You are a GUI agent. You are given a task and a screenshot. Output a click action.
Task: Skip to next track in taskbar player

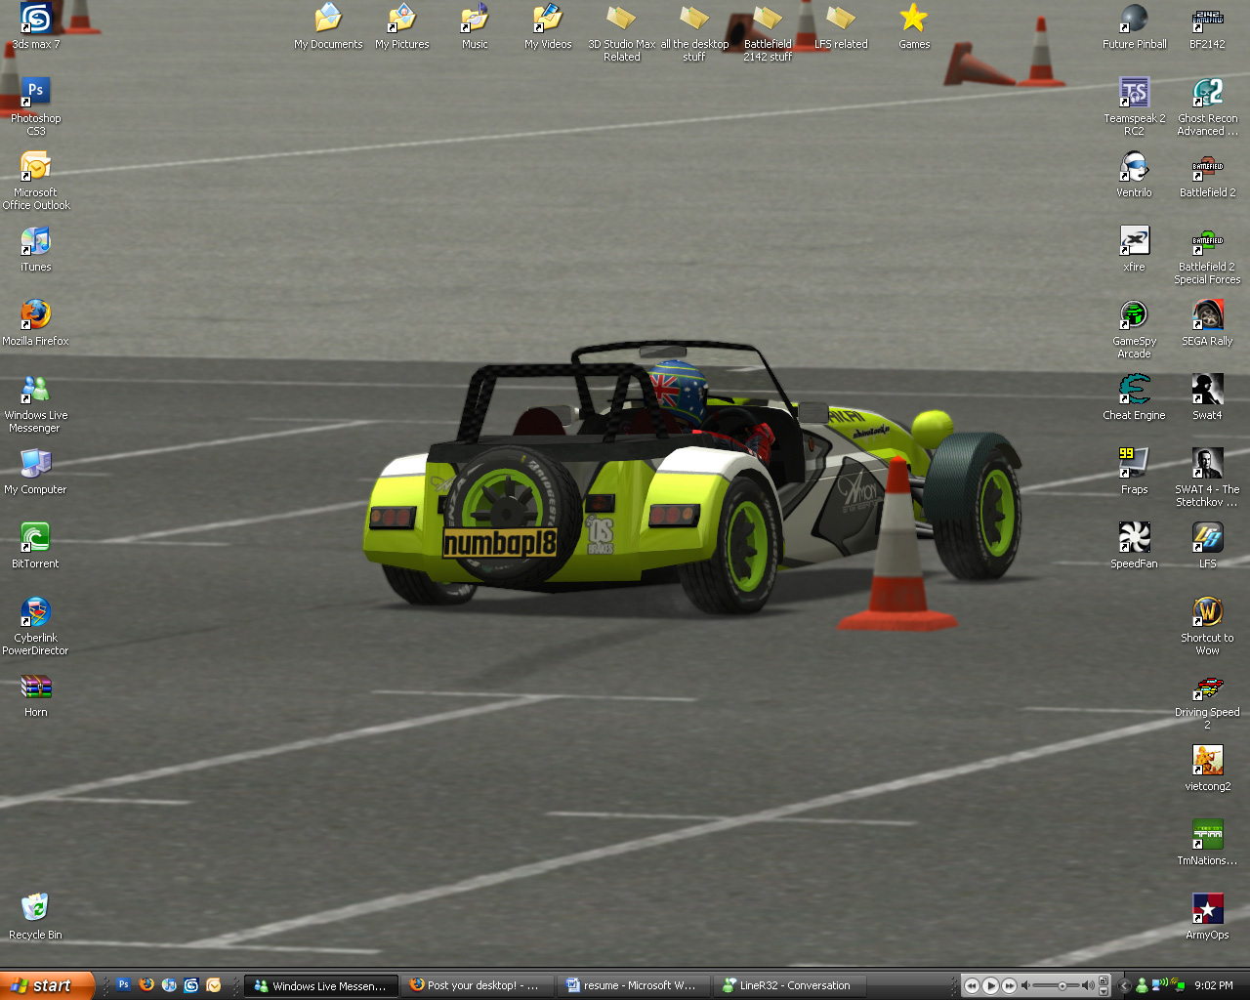[x=1009, y=986]
